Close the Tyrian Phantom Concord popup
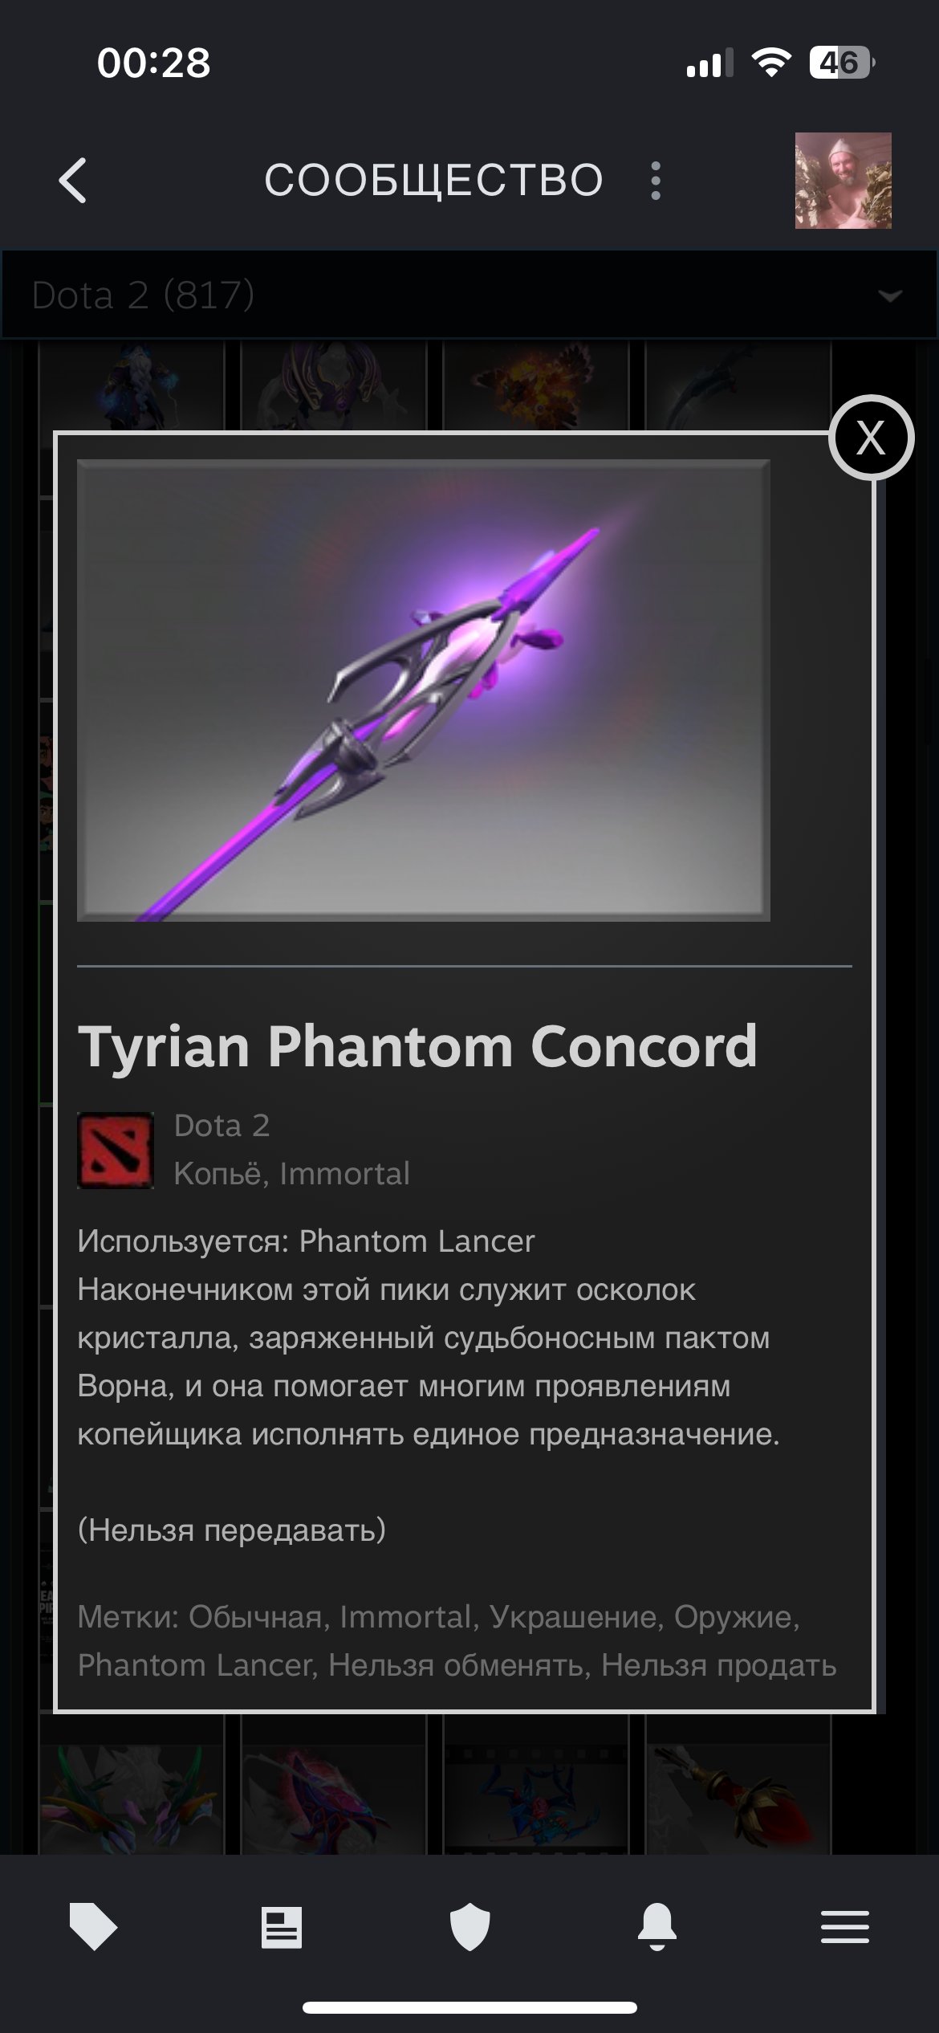The image size is (939, 2033). click(x=871, y=438)
